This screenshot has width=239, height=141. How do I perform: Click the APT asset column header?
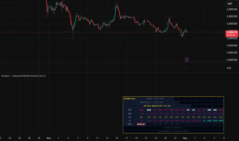188,110
